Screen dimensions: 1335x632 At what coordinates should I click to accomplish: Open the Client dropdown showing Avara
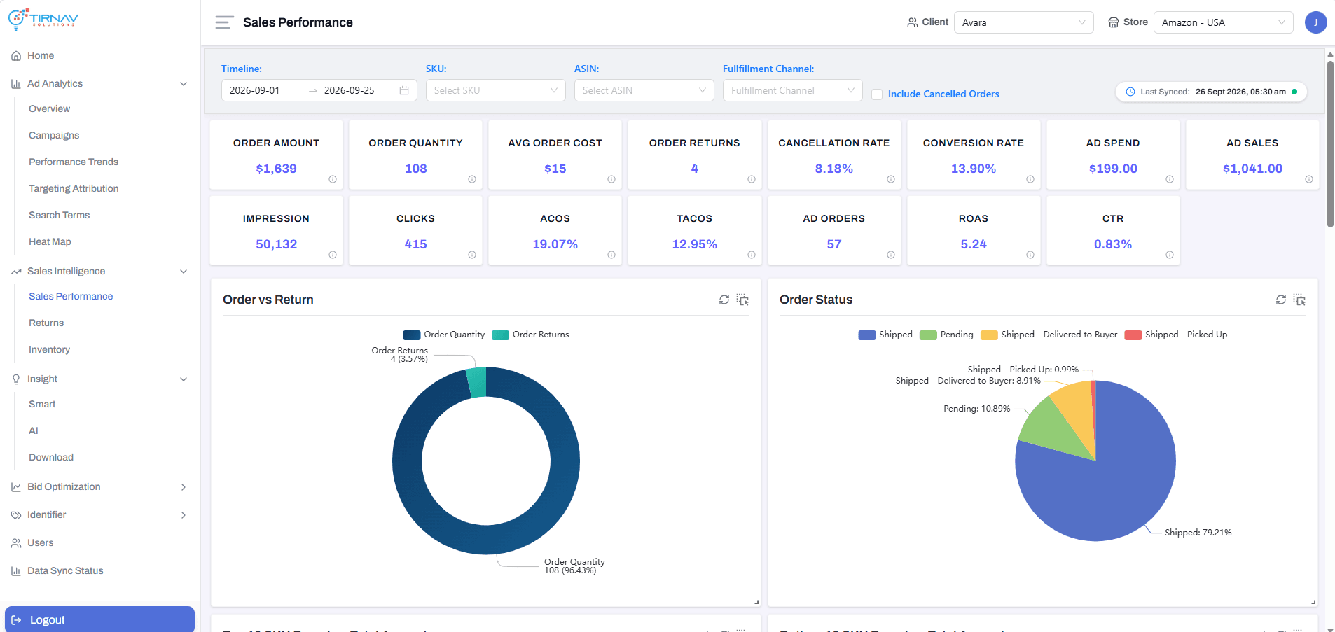(x=1023, y=22)
